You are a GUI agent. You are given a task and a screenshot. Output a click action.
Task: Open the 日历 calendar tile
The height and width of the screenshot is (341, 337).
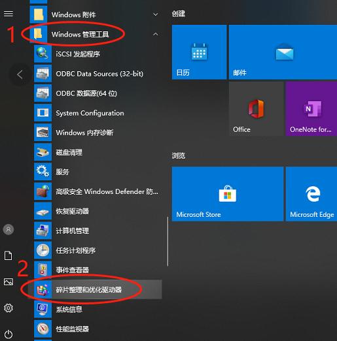point(199,52)
